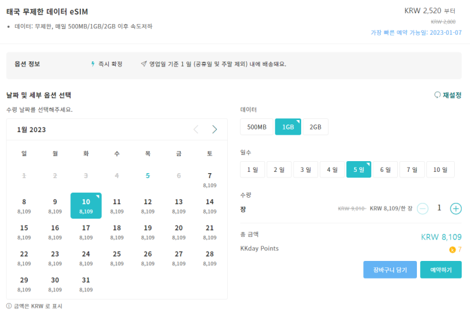
Task: Decrease quantity with minus button
Action: (423, 209)
